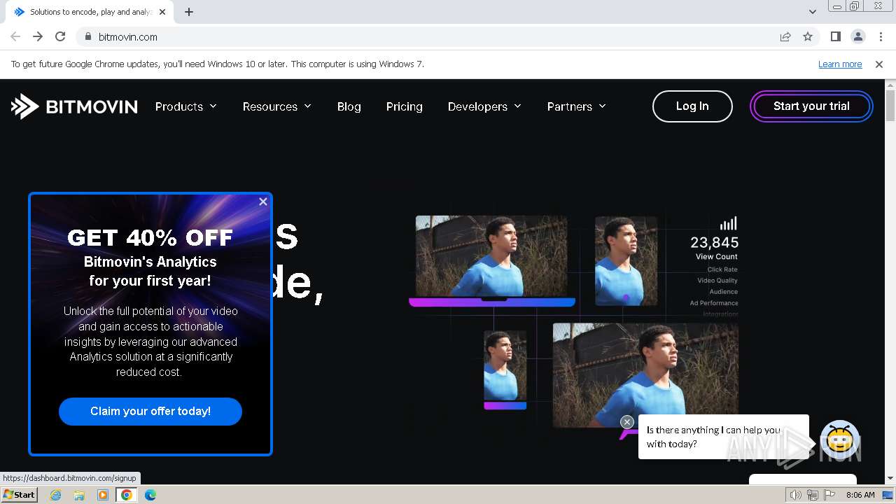The height and width of the screenshot is (504, 896).
Task: Bookmark this tab with star
Action: pos(808,36)
